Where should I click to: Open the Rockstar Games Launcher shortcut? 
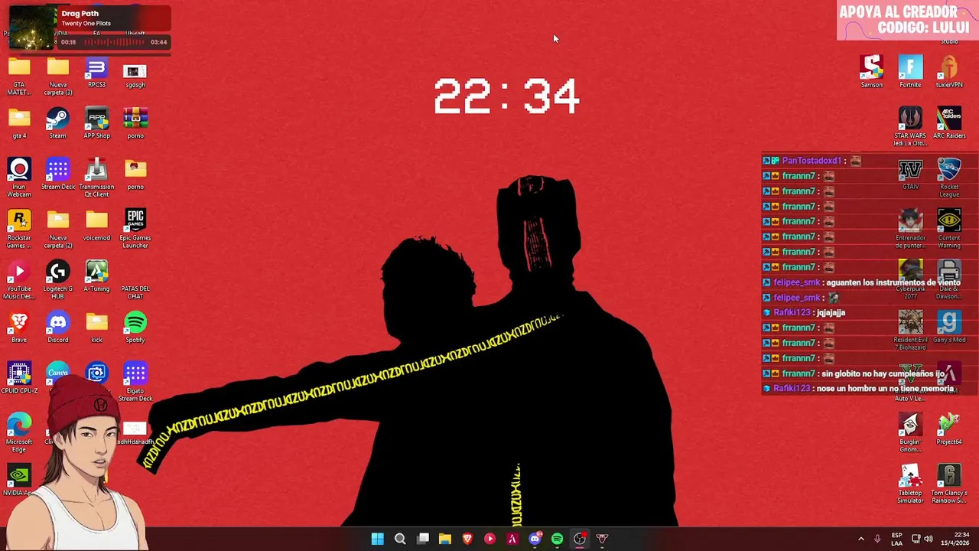(x=19, y=228)
